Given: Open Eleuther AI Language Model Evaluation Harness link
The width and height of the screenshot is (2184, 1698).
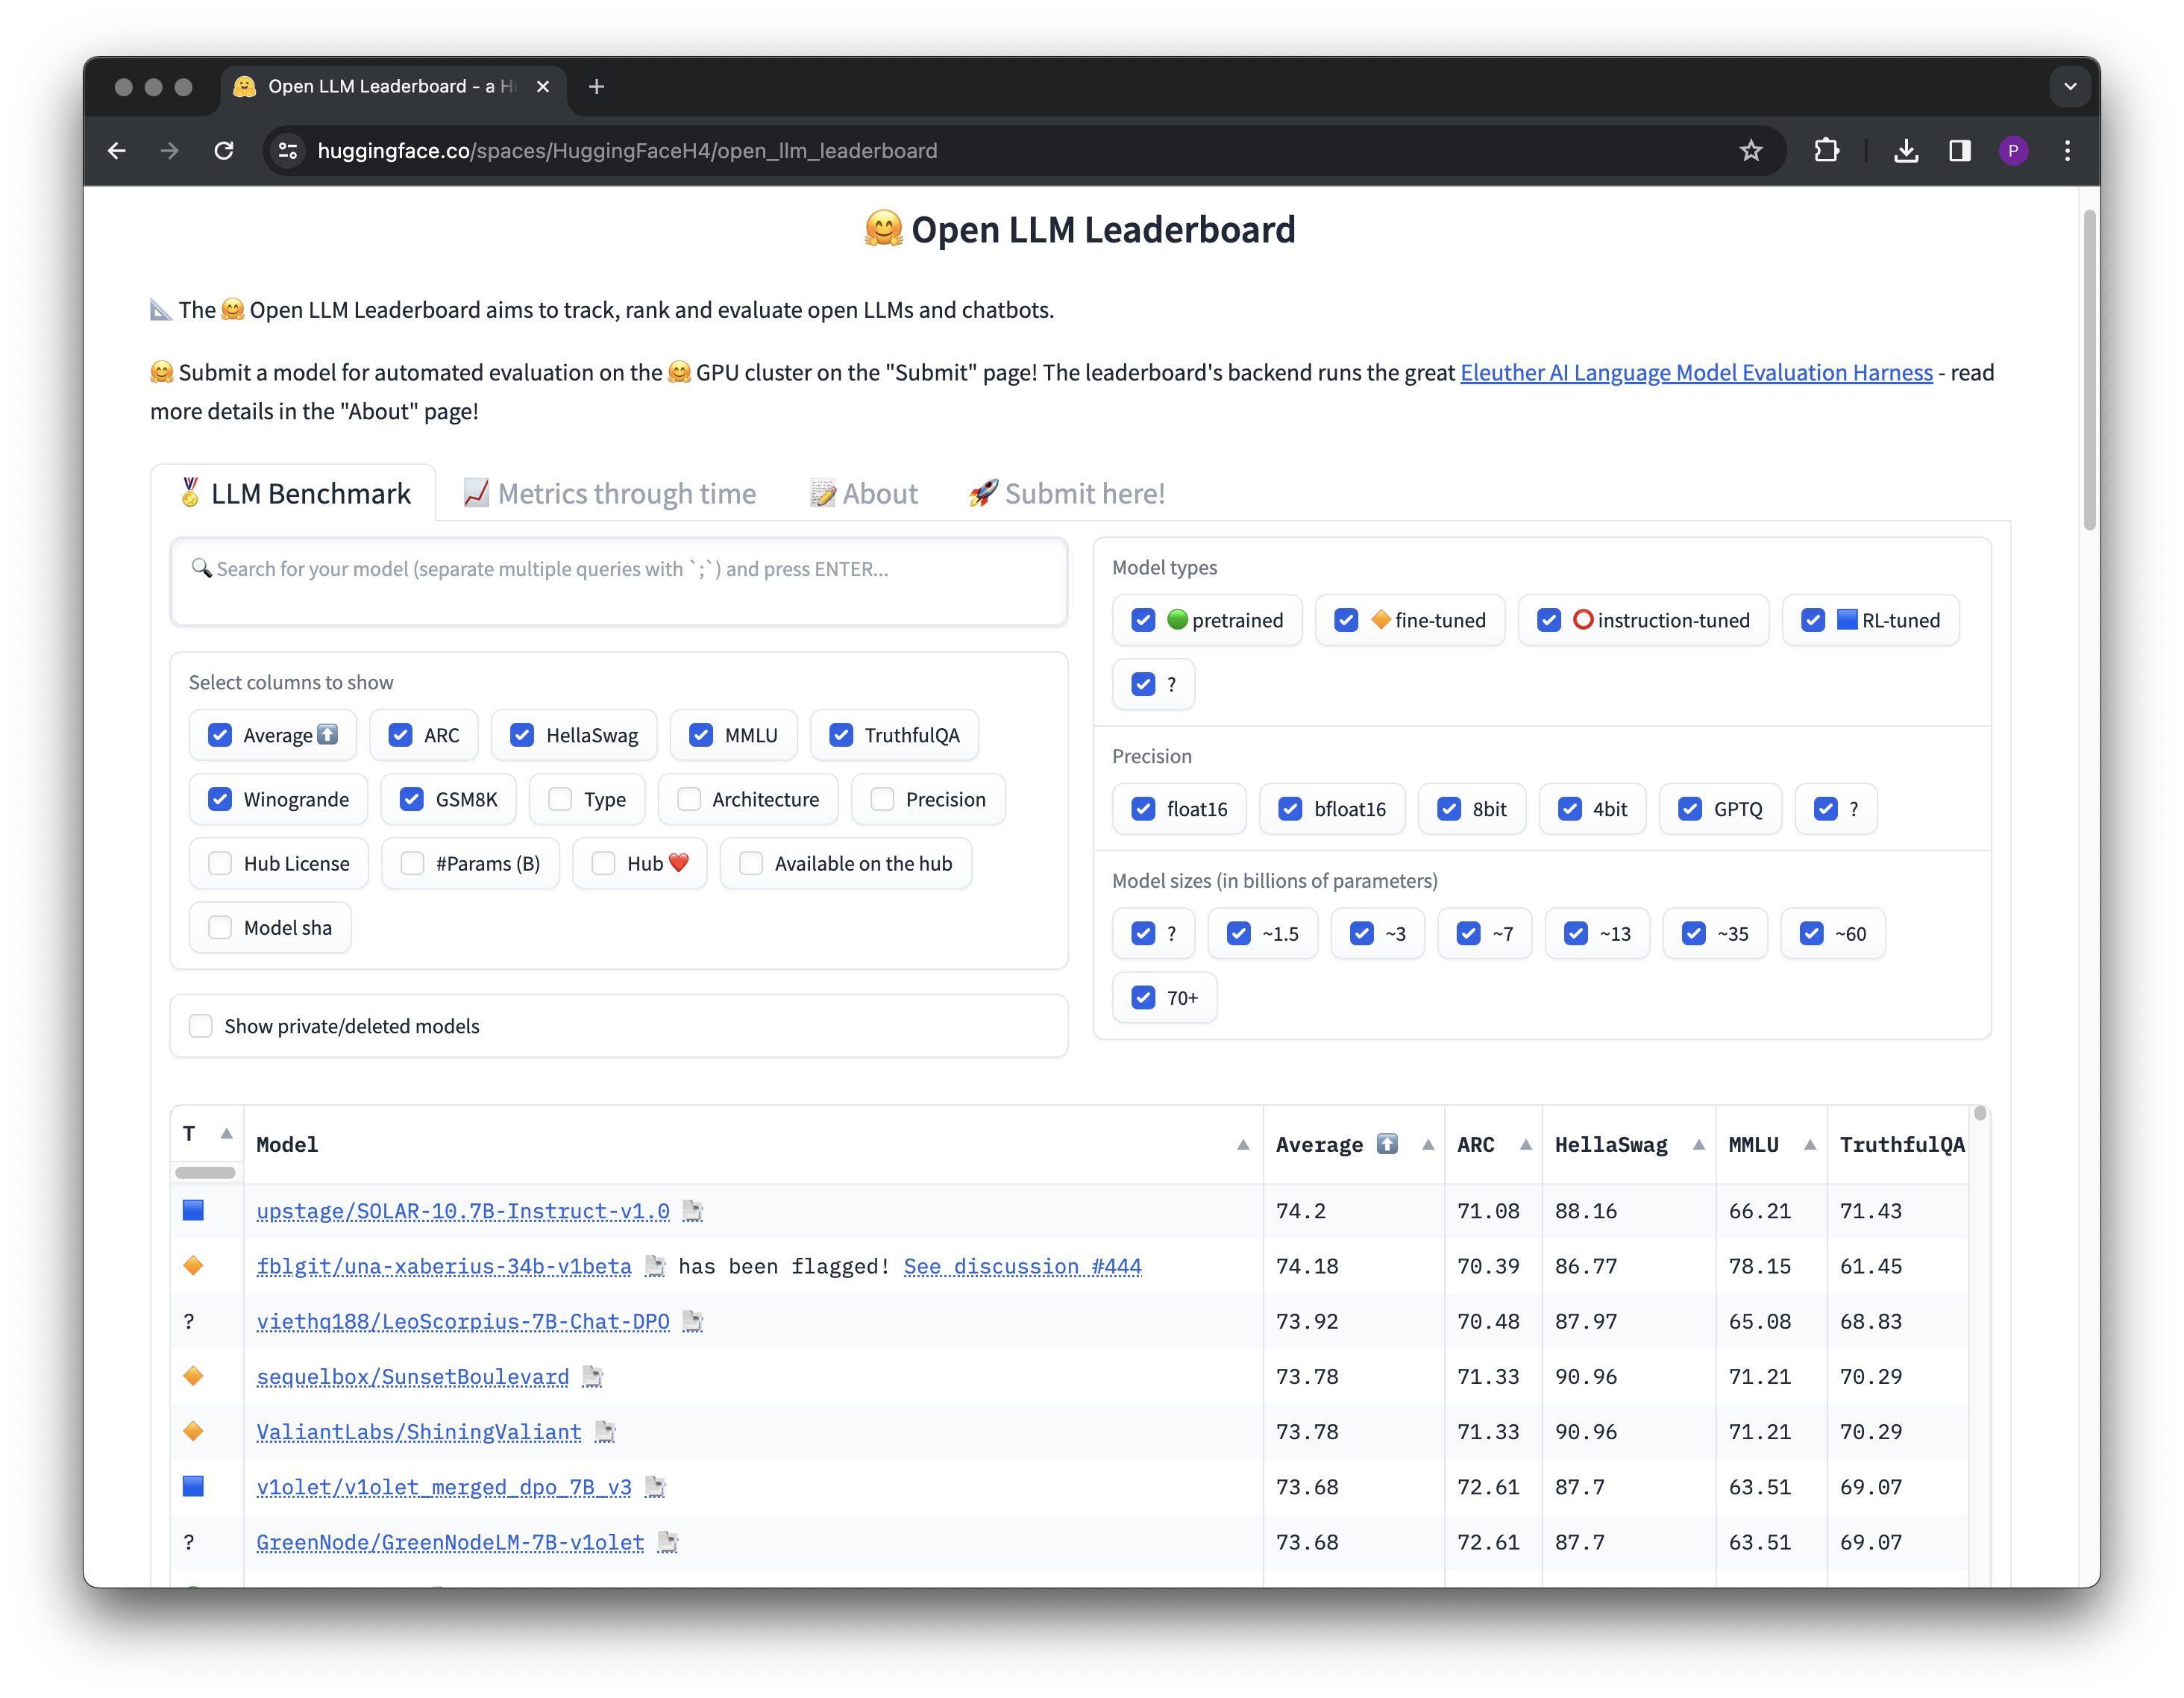Looking at the screenshot, I should [1696, 373].
